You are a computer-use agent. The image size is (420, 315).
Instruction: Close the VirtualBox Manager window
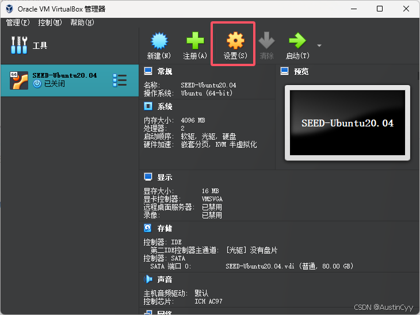point(406,9)
